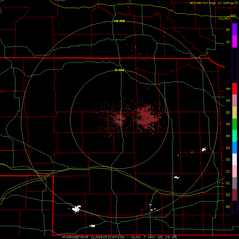The image size is (239, 239).
Task: Select the GR graupel color swatch
Action: [x=234, y=101]
